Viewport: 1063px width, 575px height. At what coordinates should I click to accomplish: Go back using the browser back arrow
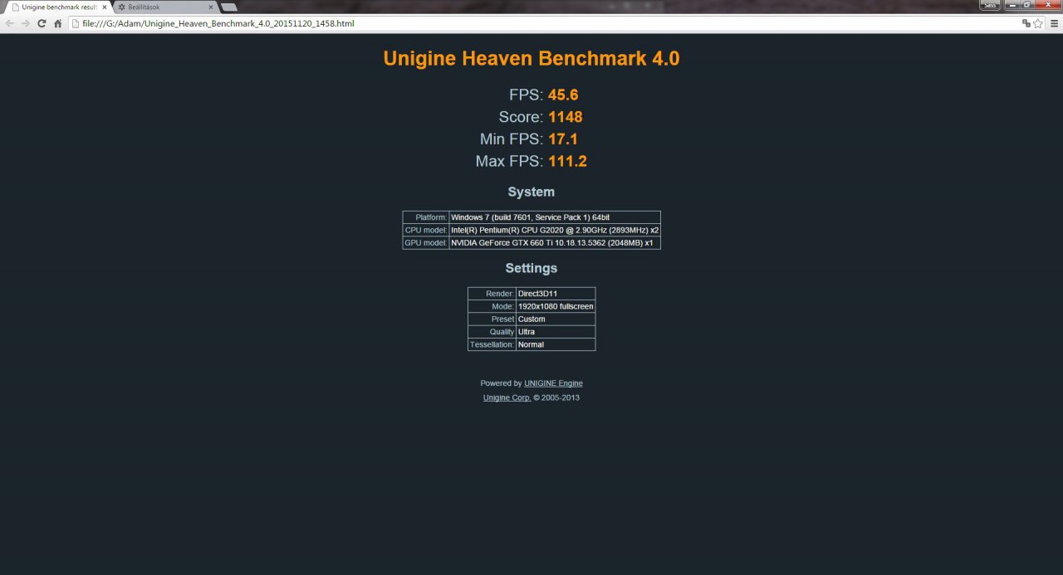point(9,23)
